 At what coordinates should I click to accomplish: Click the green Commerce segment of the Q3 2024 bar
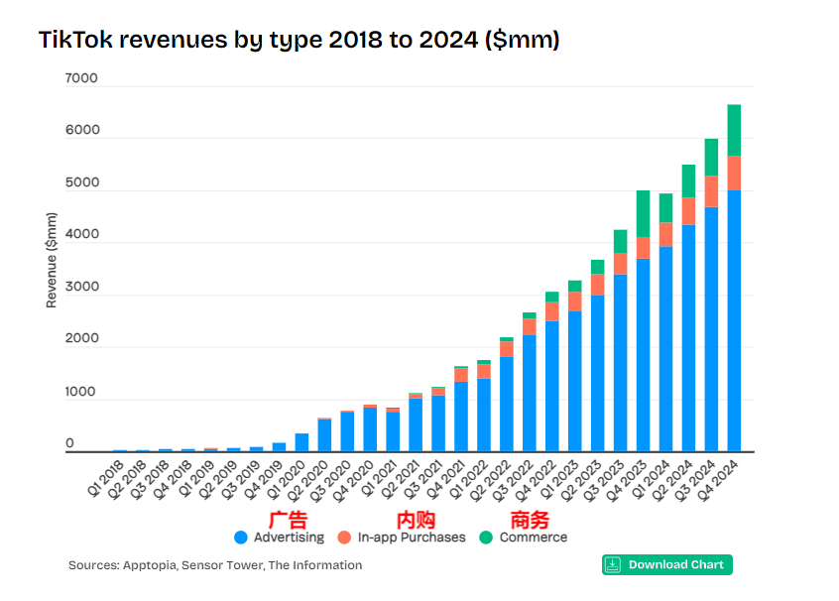click(x=712, y=158)
